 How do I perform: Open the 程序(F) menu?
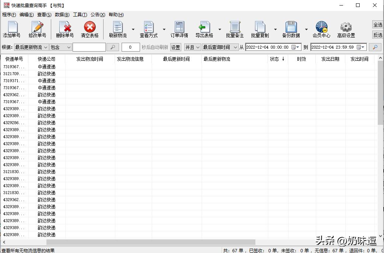[x=9, y=15]
